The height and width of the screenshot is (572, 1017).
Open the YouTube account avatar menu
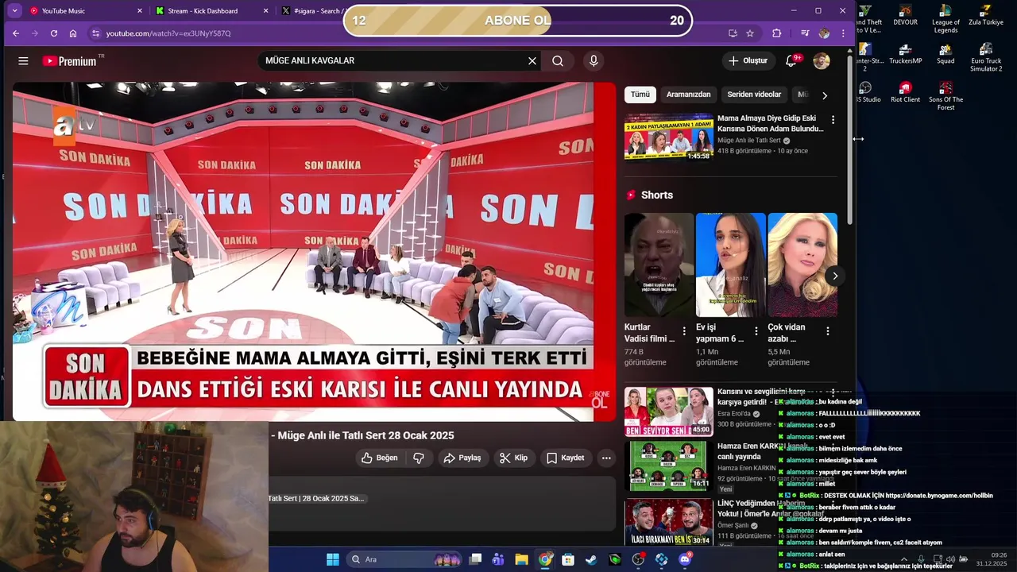[x=822, y=60]
